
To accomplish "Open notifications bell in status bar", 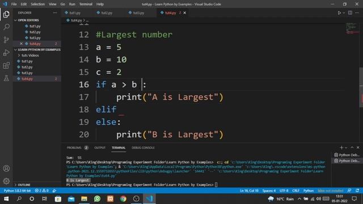I will (x=357, y=190).
